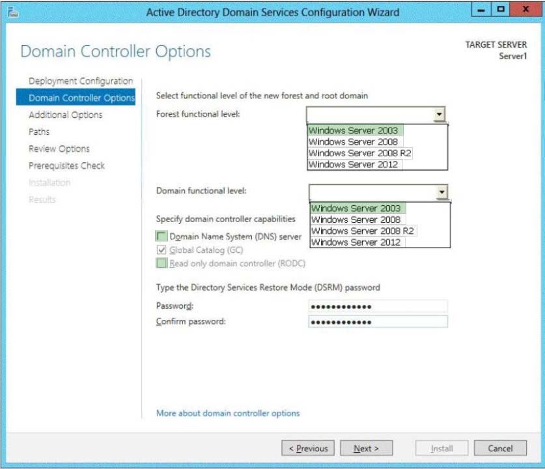Viewport: 545px width, 469px height.
Task: Select Windows Server 2012 for forest level
Action: (x=353, y=164)
